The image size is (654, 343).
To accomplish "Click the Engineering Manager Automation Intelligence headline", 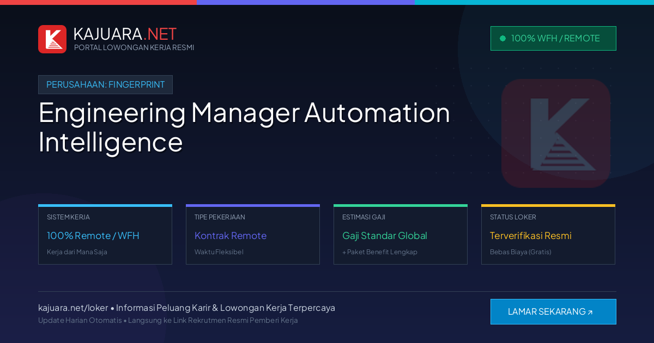I will pyautogui.click(x=244, y=127).
